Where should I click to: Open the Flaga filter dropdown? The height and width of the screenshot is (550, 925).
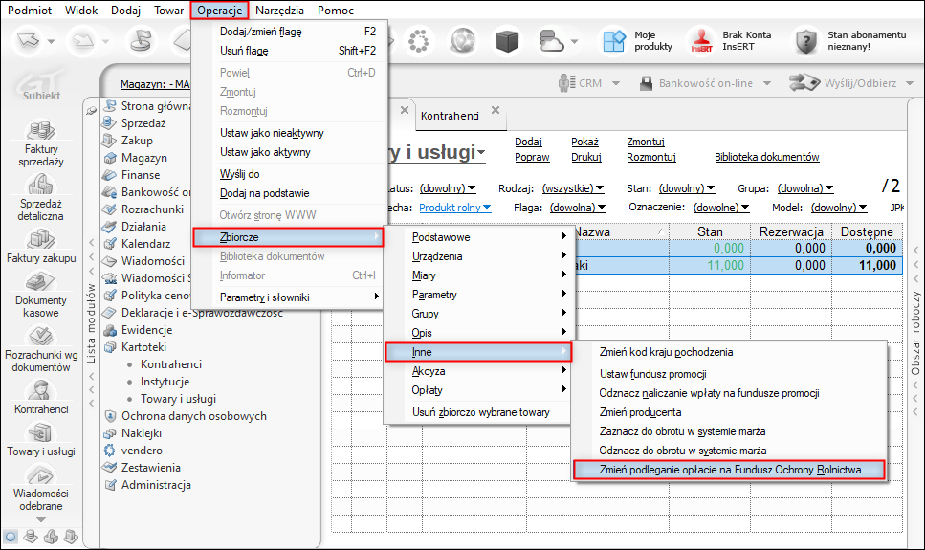point(578,208)
